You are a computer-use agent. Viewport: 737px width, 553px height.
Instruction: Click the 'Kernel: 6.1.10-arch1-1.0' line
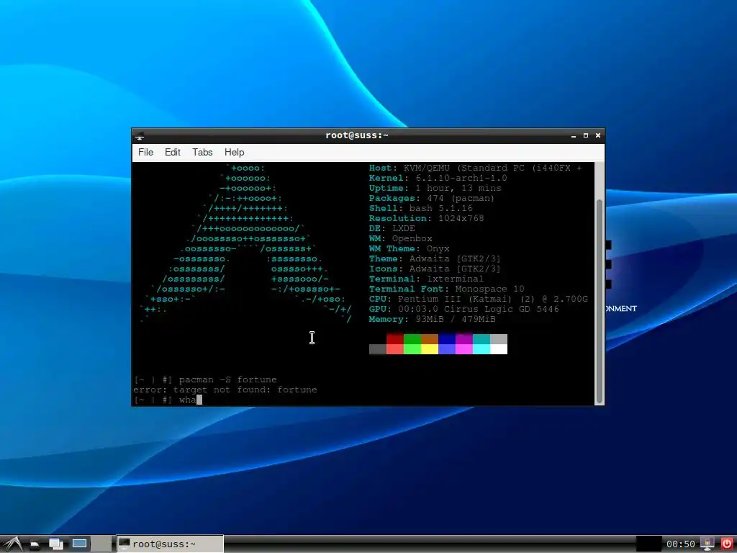click(x=438, y=179)
